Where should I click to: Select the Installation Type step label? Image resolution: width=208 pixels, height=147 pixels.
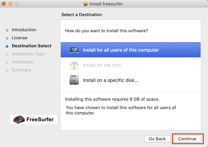click(x=28, y=54)
